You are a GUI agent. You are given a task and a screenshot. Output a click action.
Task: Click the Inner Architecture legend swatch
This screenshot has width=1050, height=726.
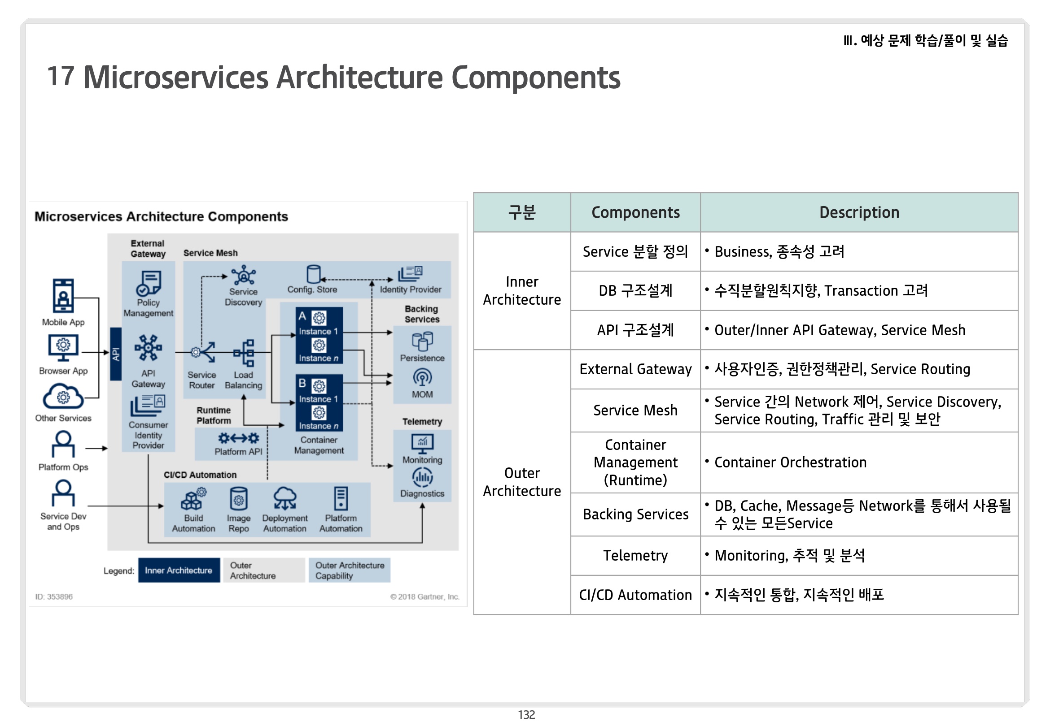[x=179, y=570]
